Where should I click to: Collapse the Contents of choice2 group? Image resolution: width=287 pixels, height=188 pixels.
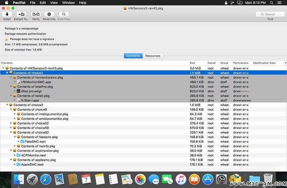(x=7, y=73)
